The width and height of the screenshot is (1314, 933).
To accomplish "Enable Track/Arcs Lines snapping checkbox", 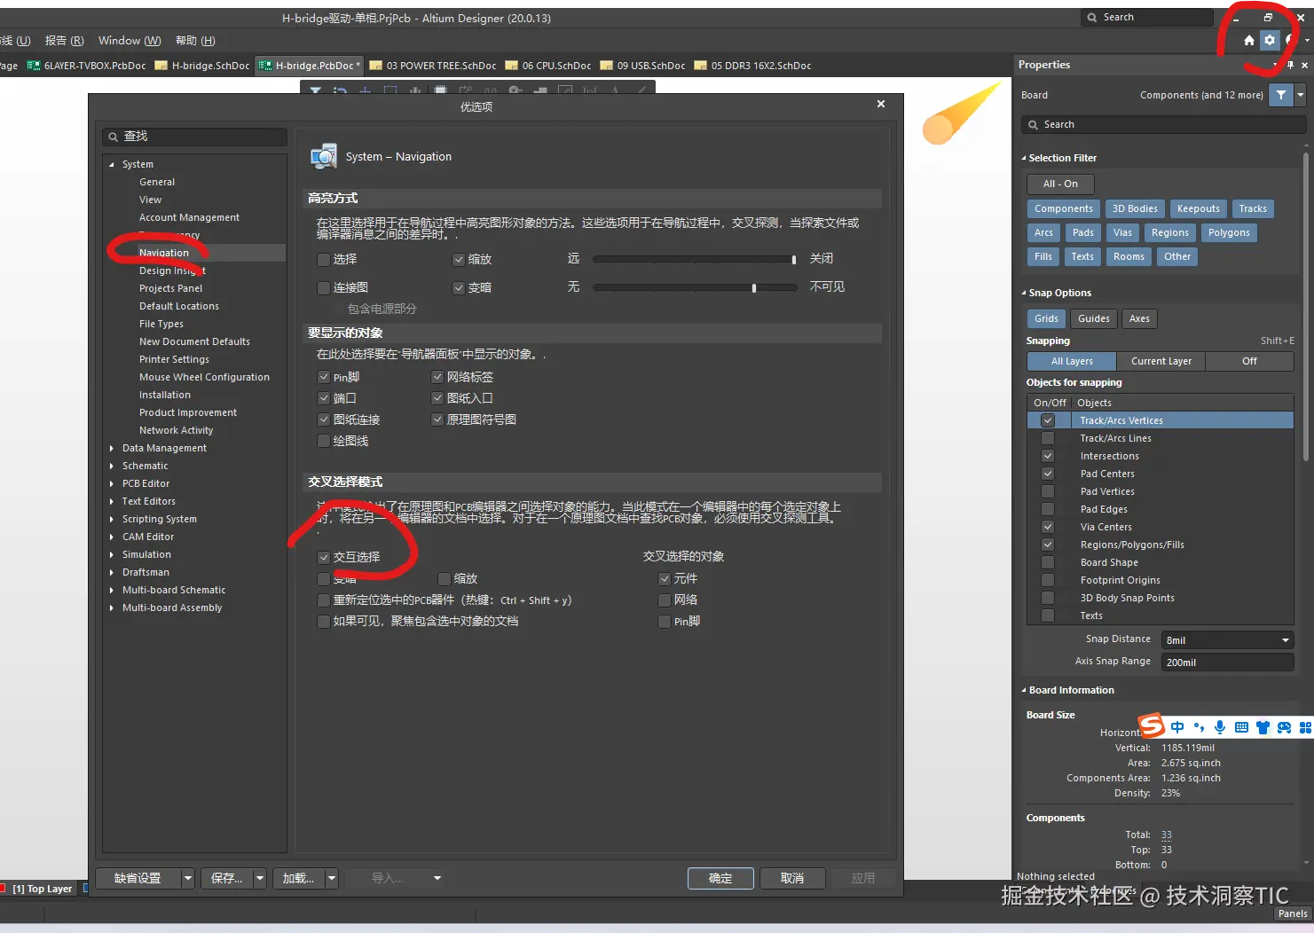I will point(1048,438).
